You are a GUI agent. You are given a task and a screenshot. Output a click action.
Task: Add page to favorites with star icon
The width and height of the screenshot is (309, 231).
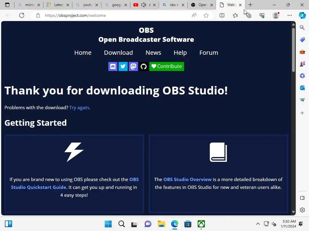tap(206, 15)
